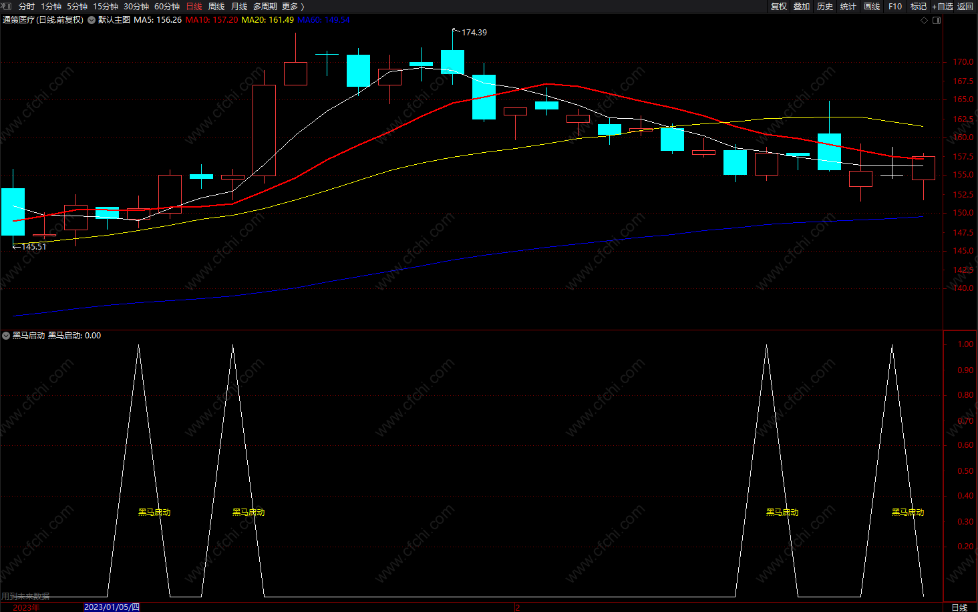
Task: Click the MA60: 149.54 value
Action: click(323, 20)
